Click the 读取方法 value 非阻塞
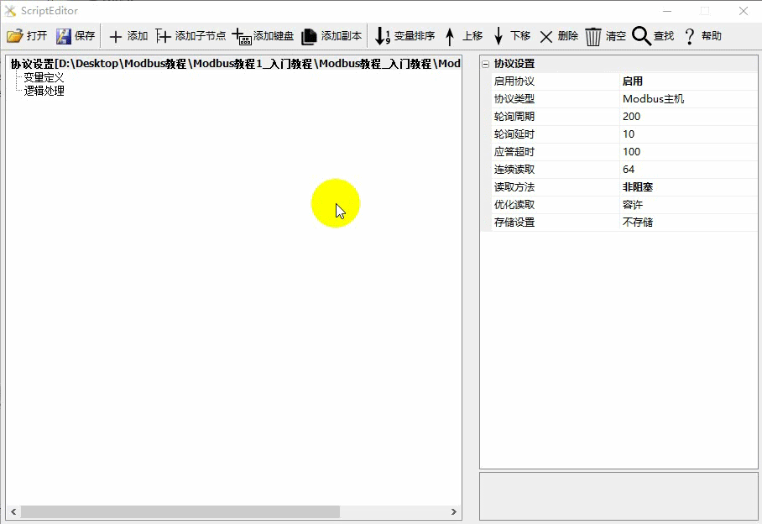The height and width of the screenshot is (524, 762). [637, 186]
